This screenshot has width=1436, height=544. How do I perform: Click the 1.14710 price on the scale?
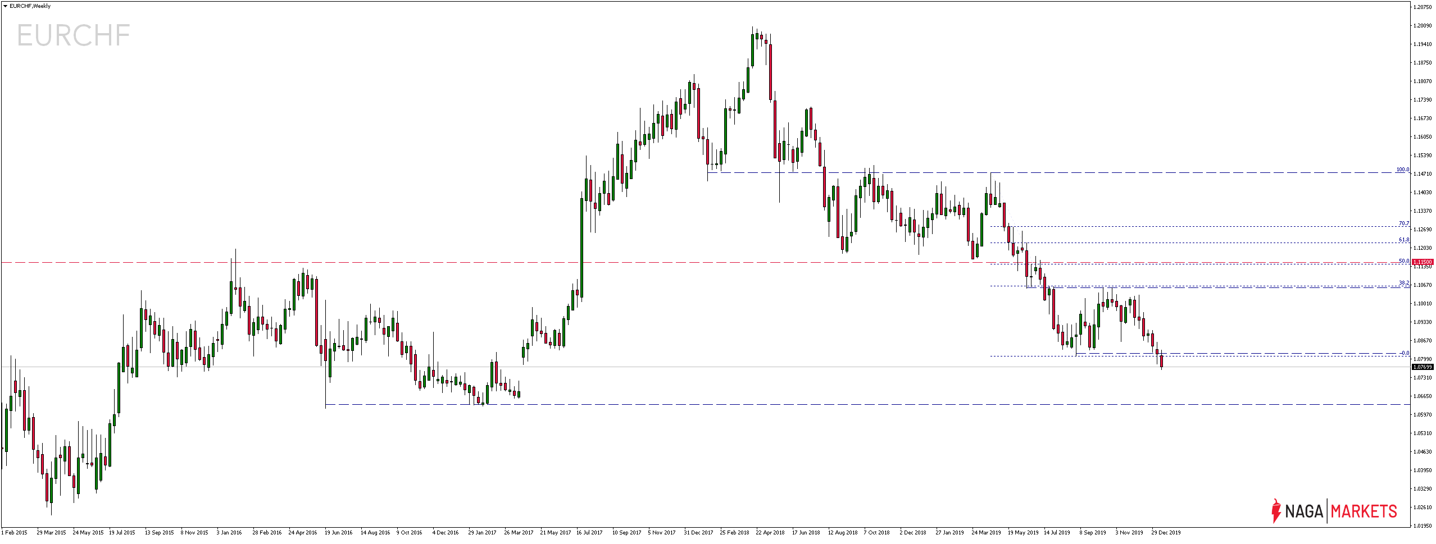1422,174
